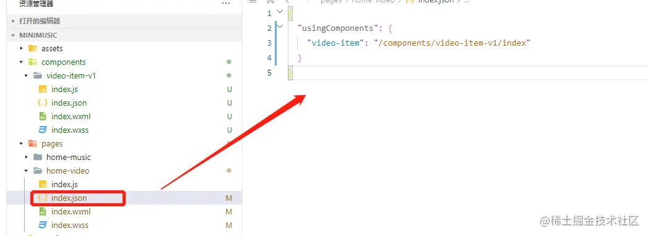
Task: Click WXSS icon of home-video index.wxss
Action: coord(43,225)
